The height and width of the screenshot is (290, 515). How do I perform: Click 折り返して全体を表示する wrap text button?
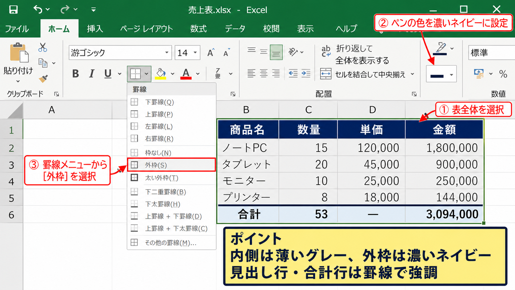click(355, 54)
